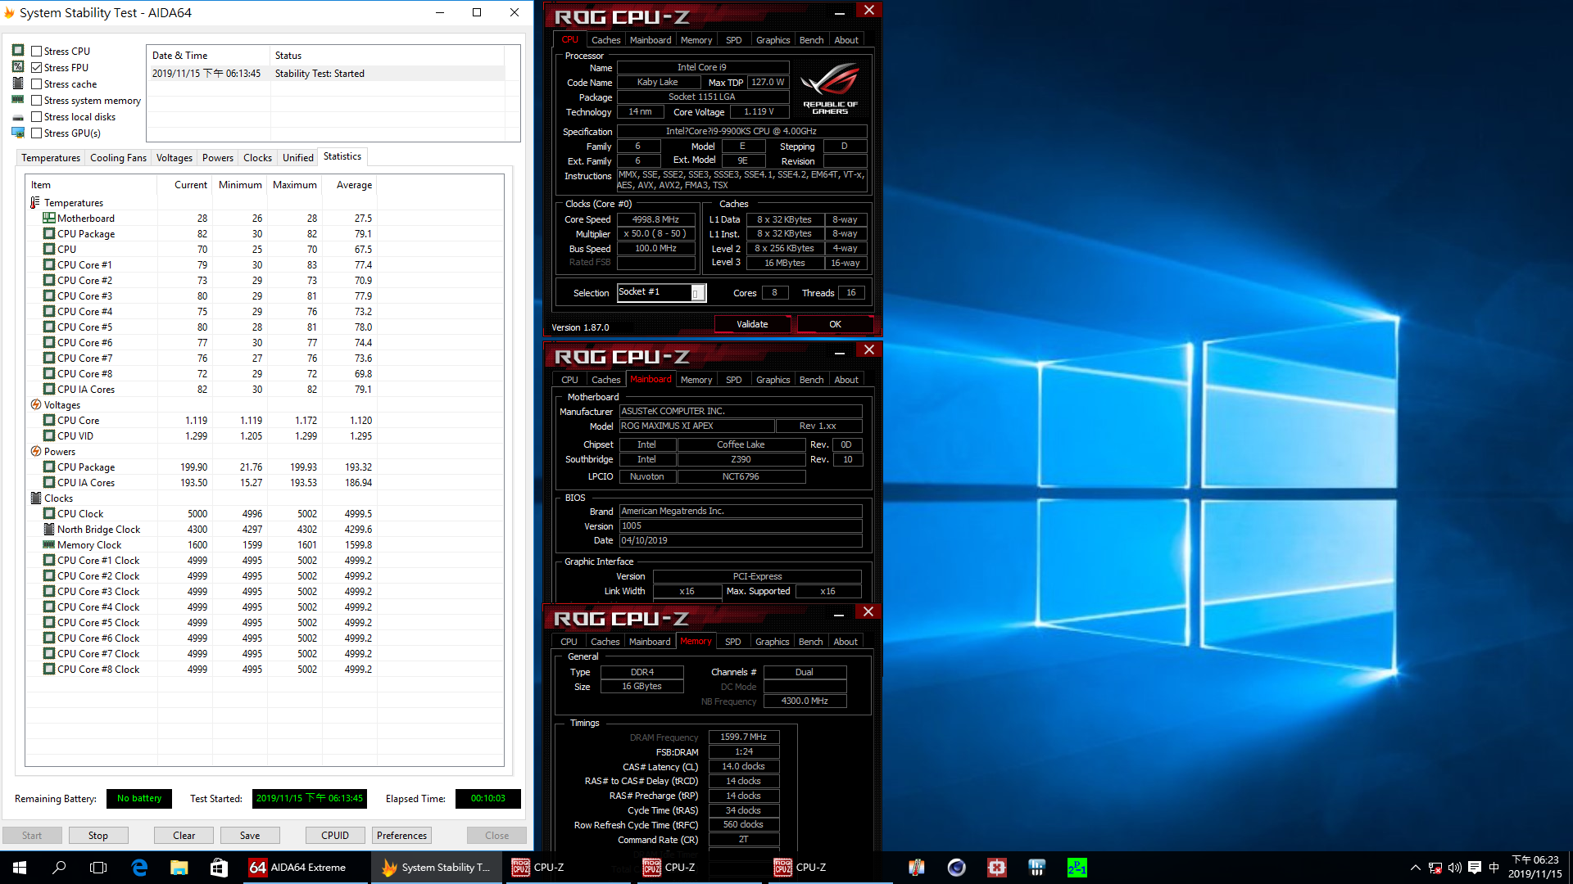Click Motherboard row icon in statistics
1573x884 pixels.
[x=49, y=219]
